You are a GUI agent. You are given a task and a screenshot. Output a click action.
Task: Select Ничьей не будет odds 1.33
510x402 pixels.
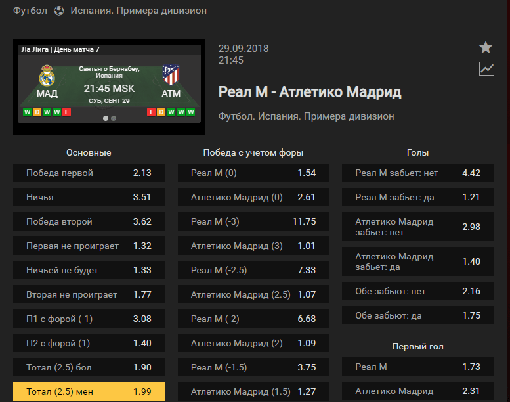pos(89,270)
